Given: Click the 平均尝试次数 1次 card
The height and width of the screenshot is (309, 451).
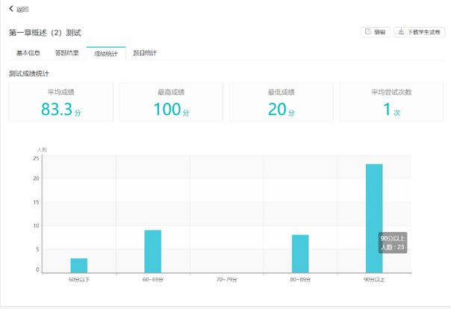Looking at the screenshot, I should pyautogui.click(x=391, y=102).
